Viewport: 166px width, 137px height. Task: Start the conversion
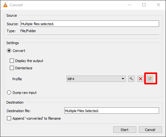(125, 130)
